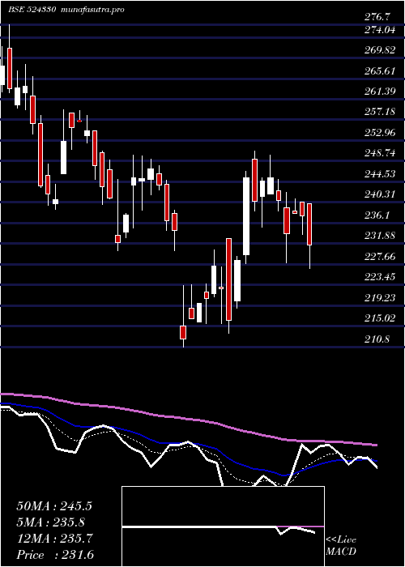405x567 pixels.
Task: Click inside the MACD inset panel
Action: click(223, 526)
